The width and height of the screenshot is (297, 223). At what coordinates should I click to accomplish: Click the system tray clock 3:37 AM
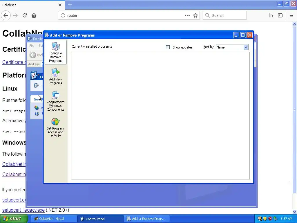point(286,219)
